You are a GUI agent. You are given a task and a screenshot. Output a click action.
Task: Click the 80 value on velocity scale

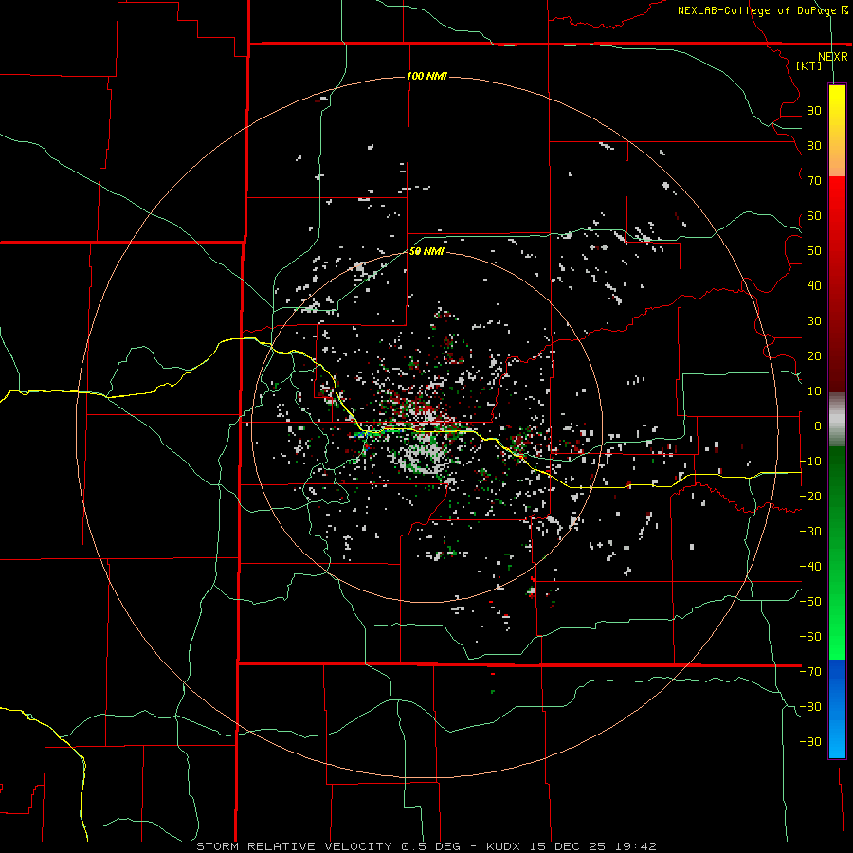[x=814, y=146]
